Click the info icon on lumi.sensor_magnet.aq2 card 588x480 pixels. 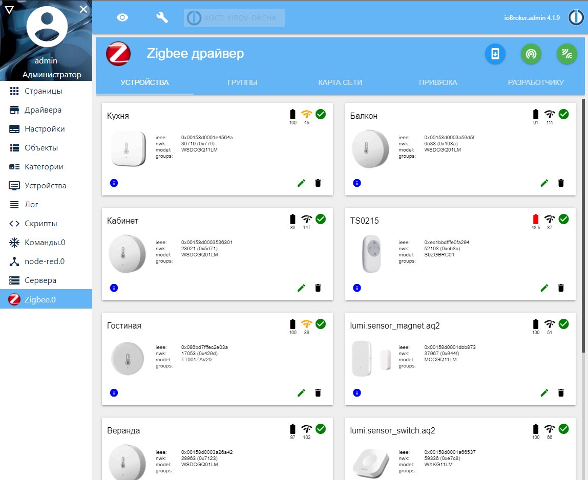357,392
